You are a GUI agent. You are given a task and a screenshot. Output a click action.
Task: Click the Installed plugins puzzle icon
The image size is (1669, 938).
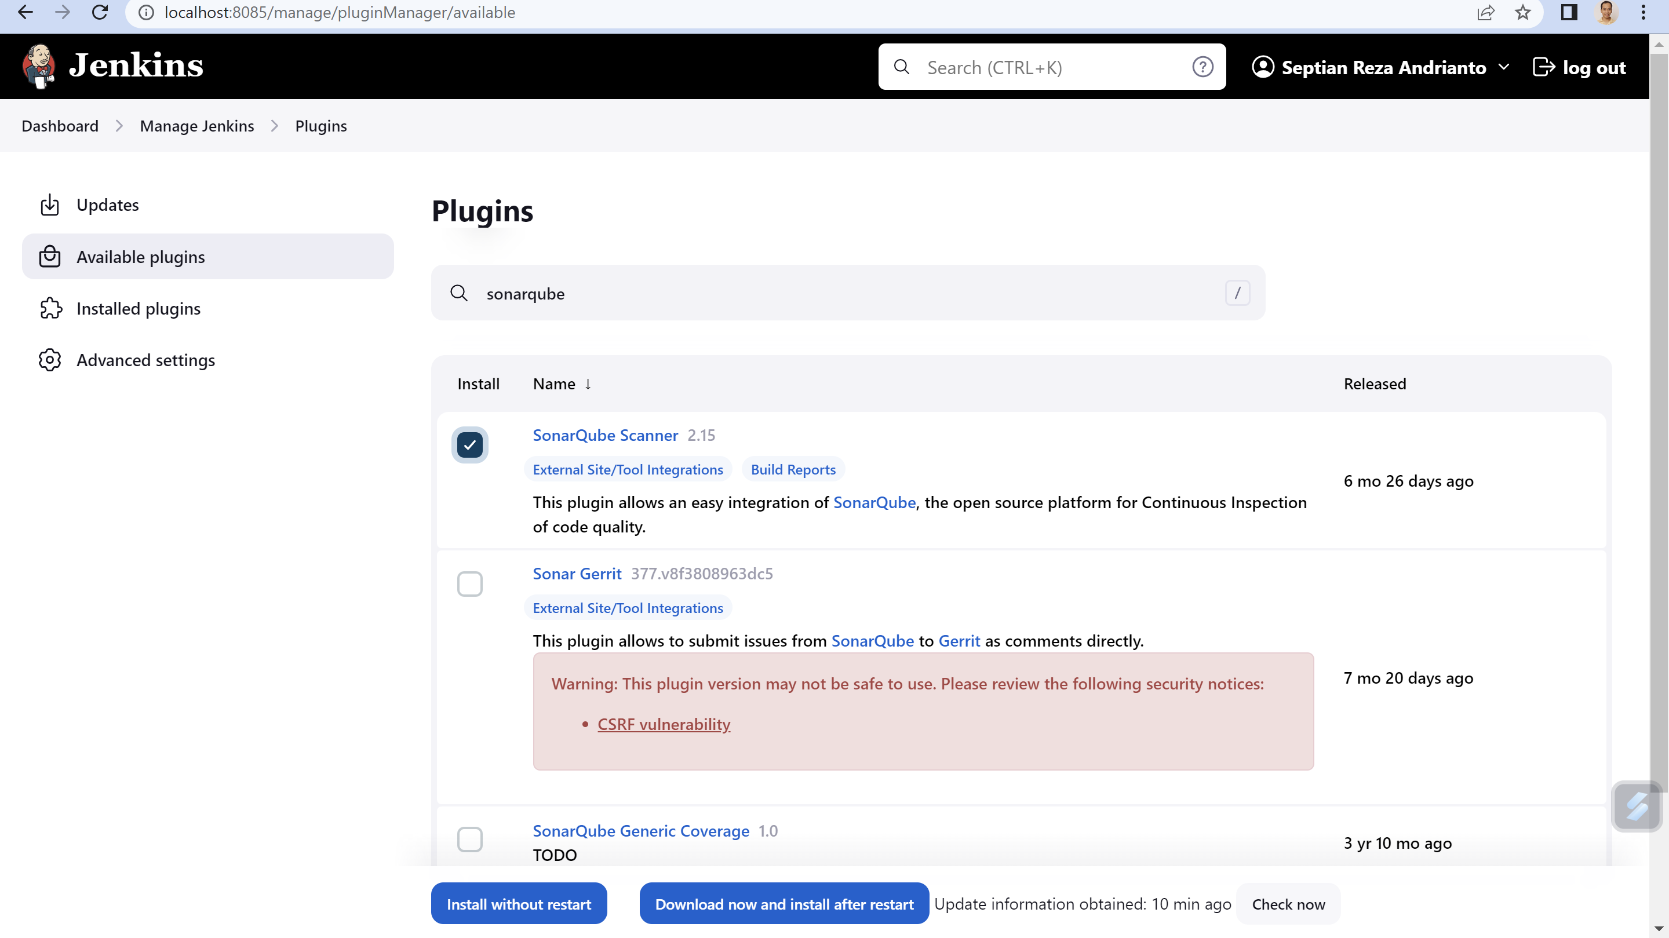tap(50, 308)
